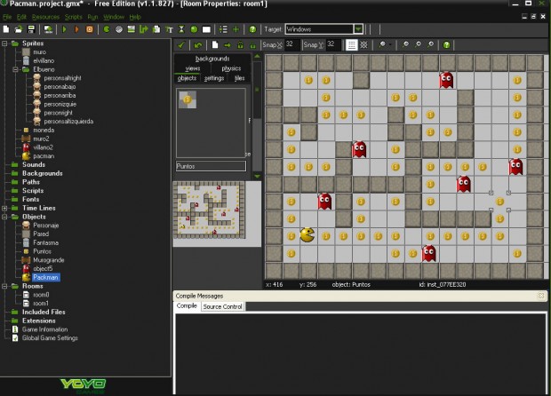Image resolution: width=551 pixels, height=396 pixels.
Task: Add extension packages plus icon
Action: point(236,29)
